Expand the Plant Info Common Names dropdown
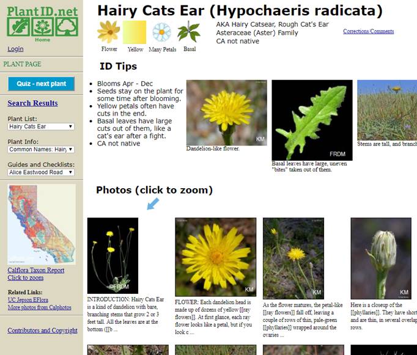Image resolution: width=417 pixels, height=355 pixels. (x=41, y=149)
